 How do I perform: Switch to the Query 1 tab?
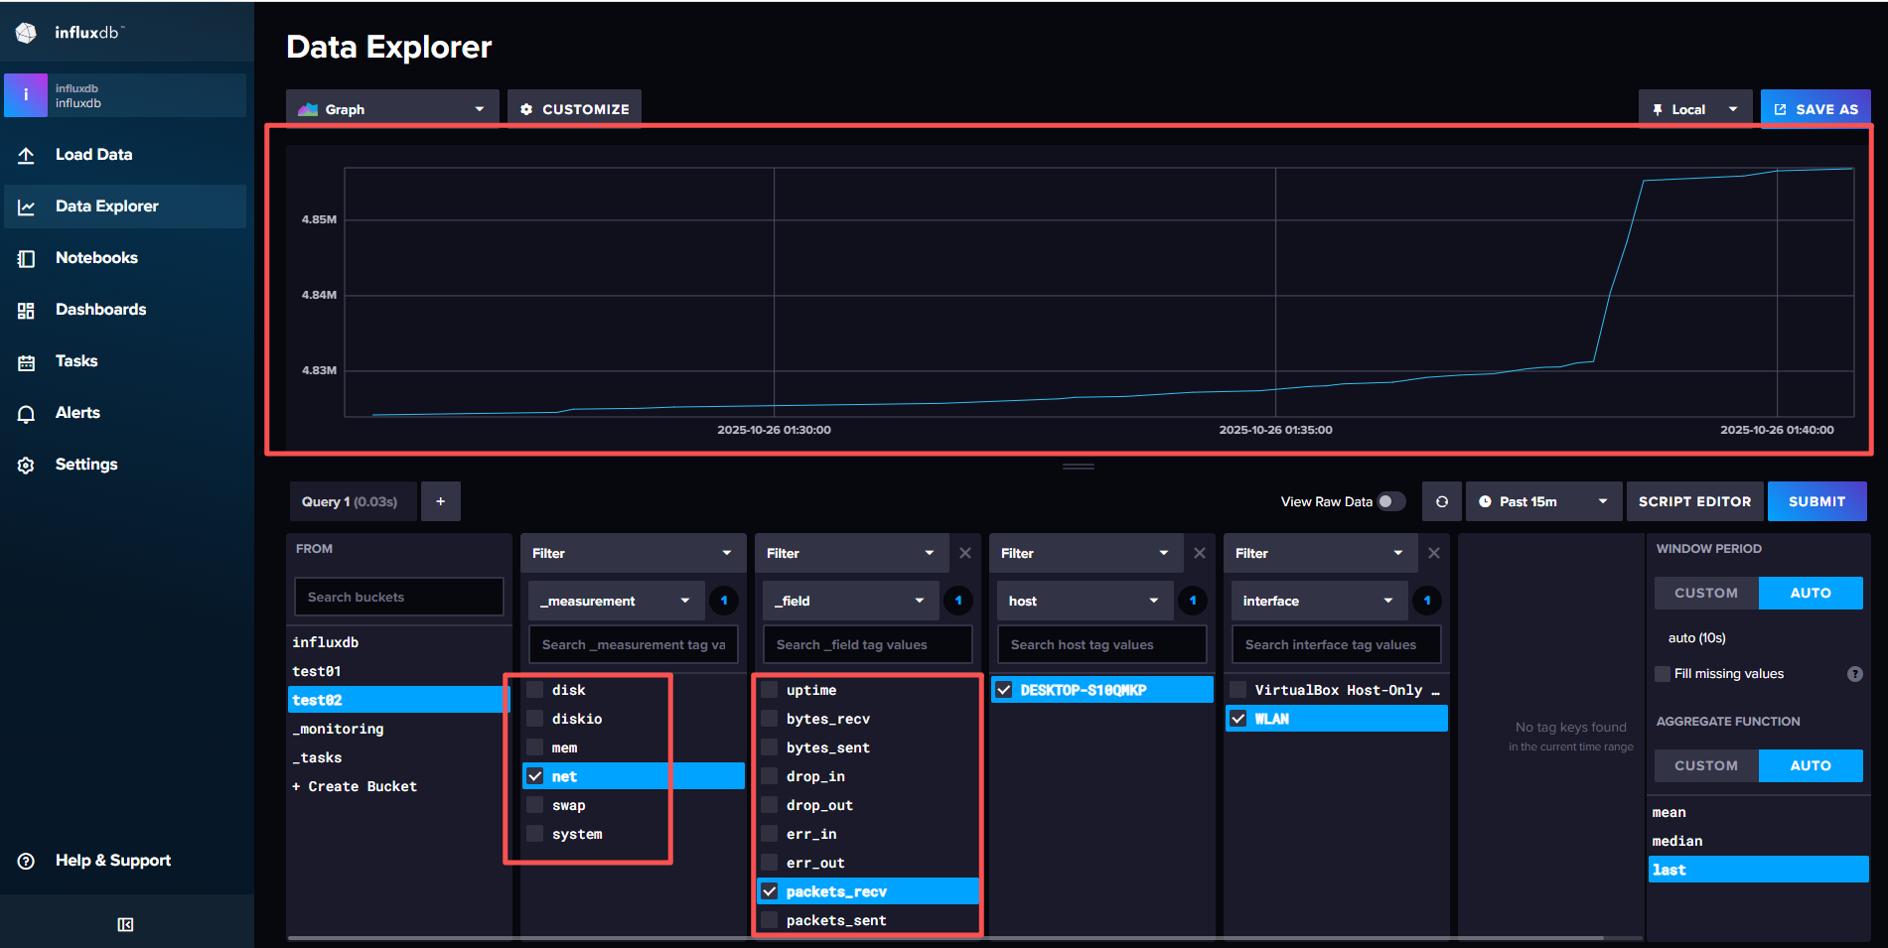(x=350, y=501)
